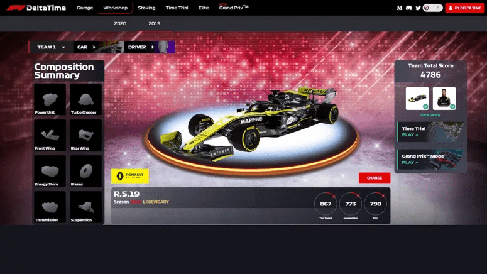Play Grand Prix Mode from team panel

tap(431, 160)
